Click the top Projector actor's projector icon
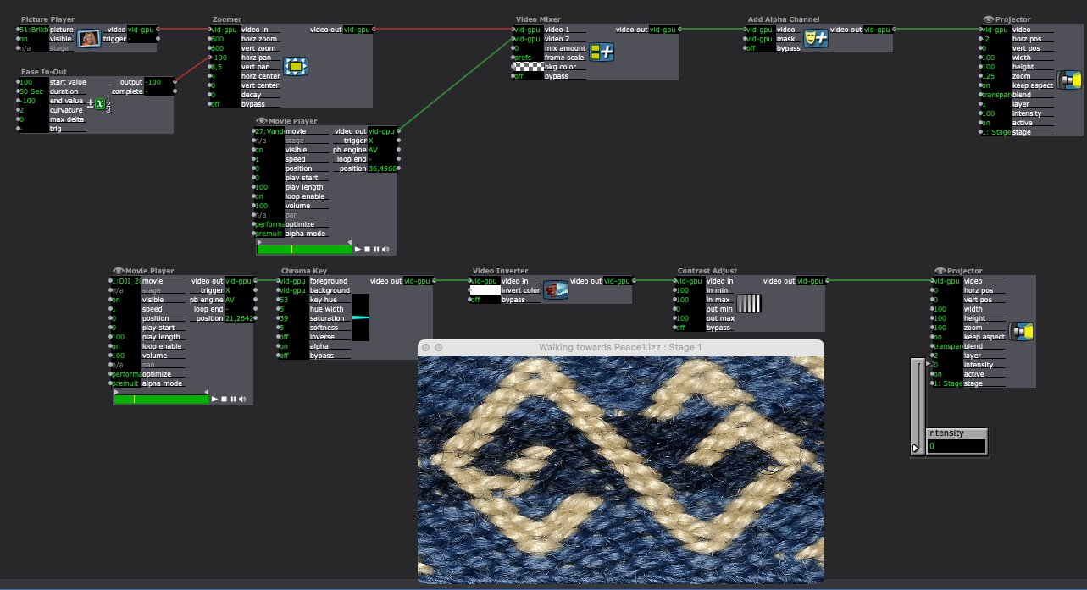 1070,80
